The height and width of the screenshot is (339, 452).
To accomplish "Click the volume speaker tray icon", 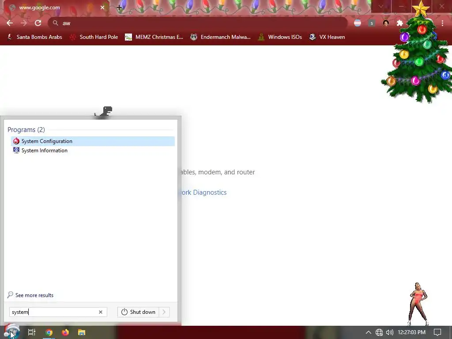I will pos(390,332).
